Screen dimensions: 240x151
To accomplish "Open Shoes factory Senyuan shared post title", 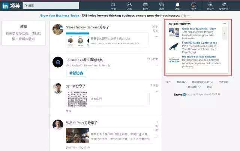I will coord(87,27).
